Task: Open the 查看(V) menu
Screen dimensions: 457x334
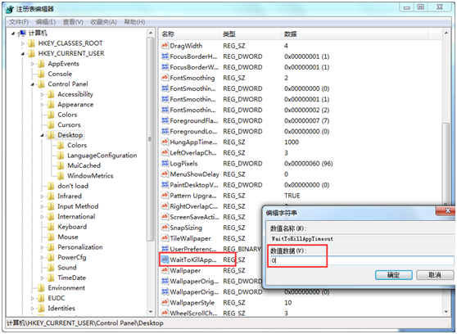Action: [73, 22]
